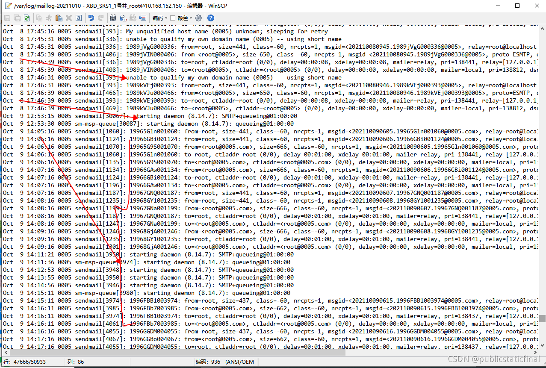Close the WinSCP editor window
The image size is (546, 368).
537,6
